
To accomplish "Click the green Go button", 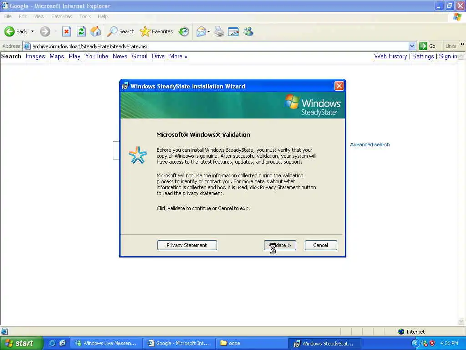I will pos(427,46).
